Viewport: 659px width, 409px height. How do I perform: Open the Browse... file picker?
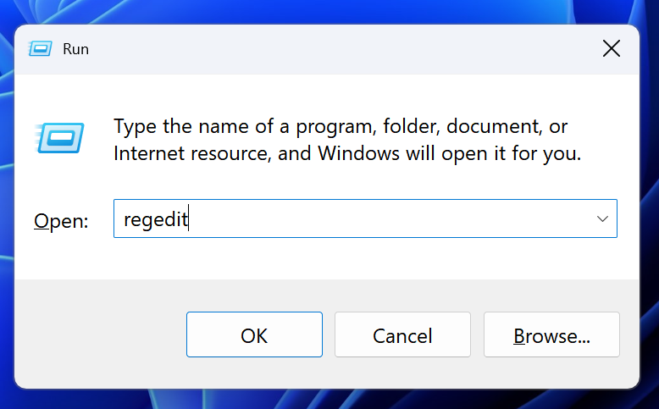(551, 334)
